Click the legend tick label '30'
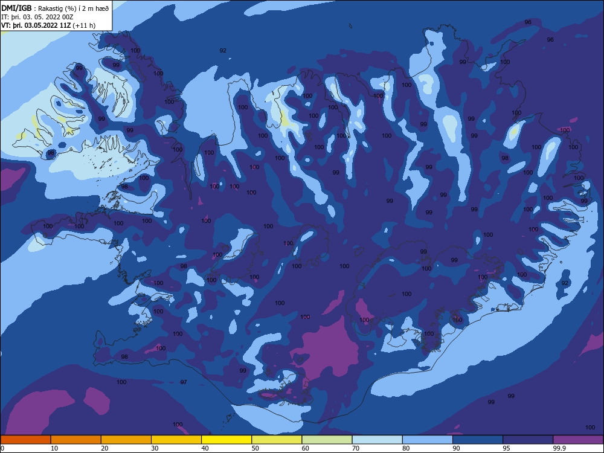The image size is (604, 453). [155, 448]
